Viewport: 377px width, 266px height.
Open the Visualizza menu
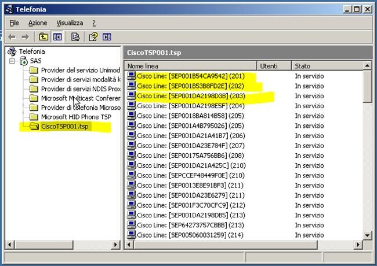70,23
